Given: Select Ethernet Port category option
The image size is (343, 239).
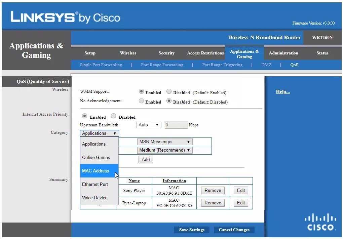Looking at the screenshot, I should [x=99, y=184].
